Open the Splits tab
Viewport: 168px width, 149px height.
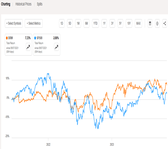click(x=40, y=4)
